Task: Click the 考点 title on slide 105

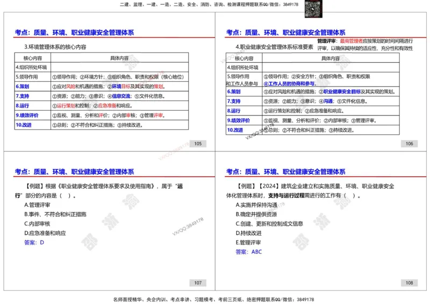Action: coord(74,33)
